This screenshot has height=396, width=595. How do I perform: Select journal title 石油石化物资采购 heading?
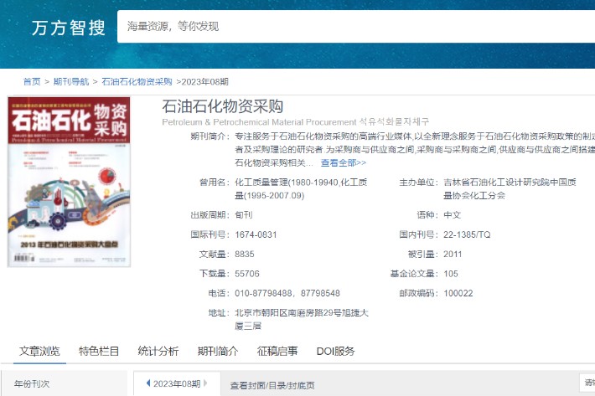coord(223,106)
